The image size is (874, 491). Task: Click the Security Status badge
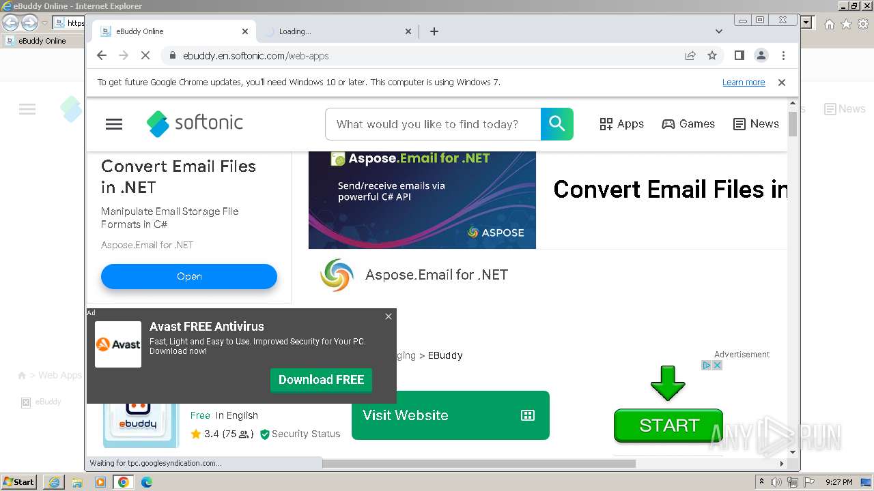point(300,434)
